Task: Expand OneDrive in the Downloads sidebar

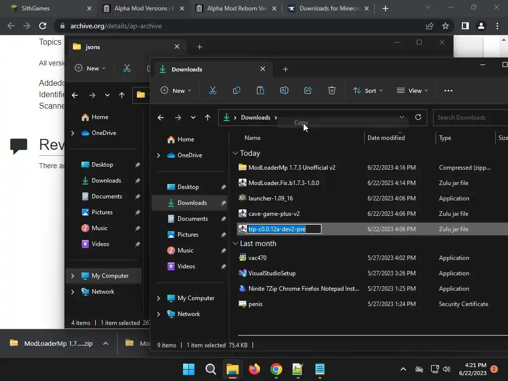Action: click(x=158, y=155)
